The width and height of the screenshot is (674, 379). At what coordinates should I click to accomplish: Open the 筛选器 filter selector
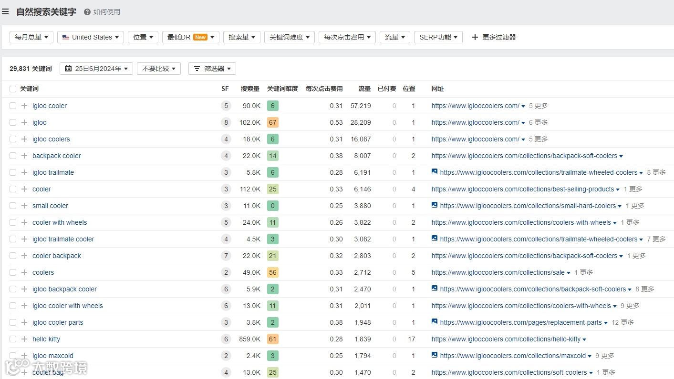(212, 69)
